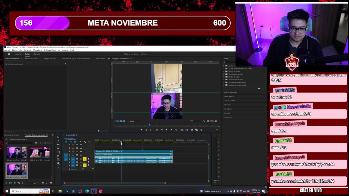Viewport: 349px width, 196px height.
Task: Open the Sonido esencial panel
Action: [x=229, y=97]
